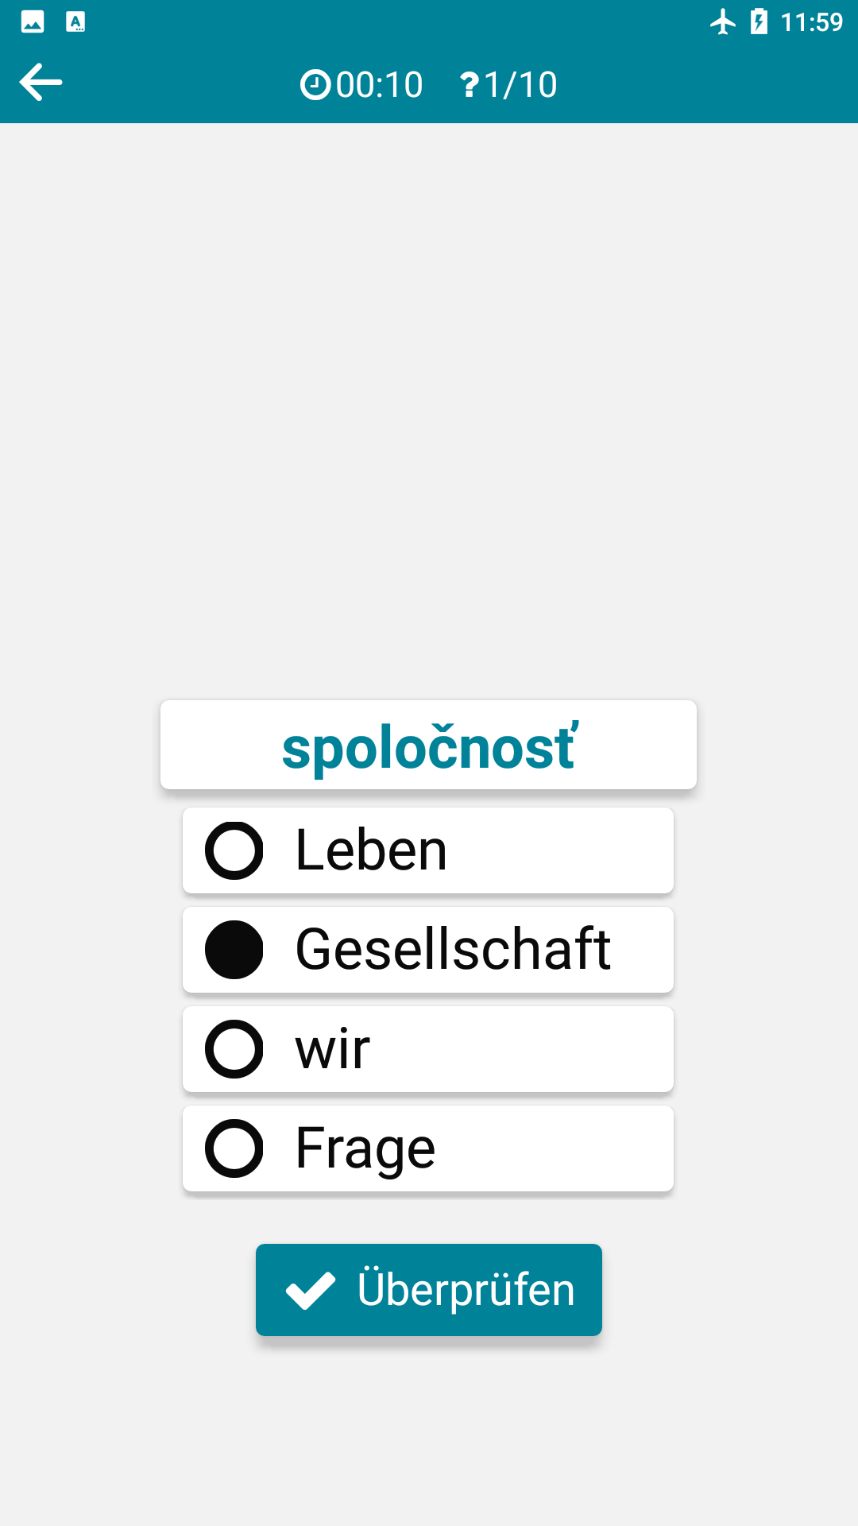Select the Gesellschaft radio button
The height and width of the screenshot is (1526, 858).
click(x=234, y=950)
